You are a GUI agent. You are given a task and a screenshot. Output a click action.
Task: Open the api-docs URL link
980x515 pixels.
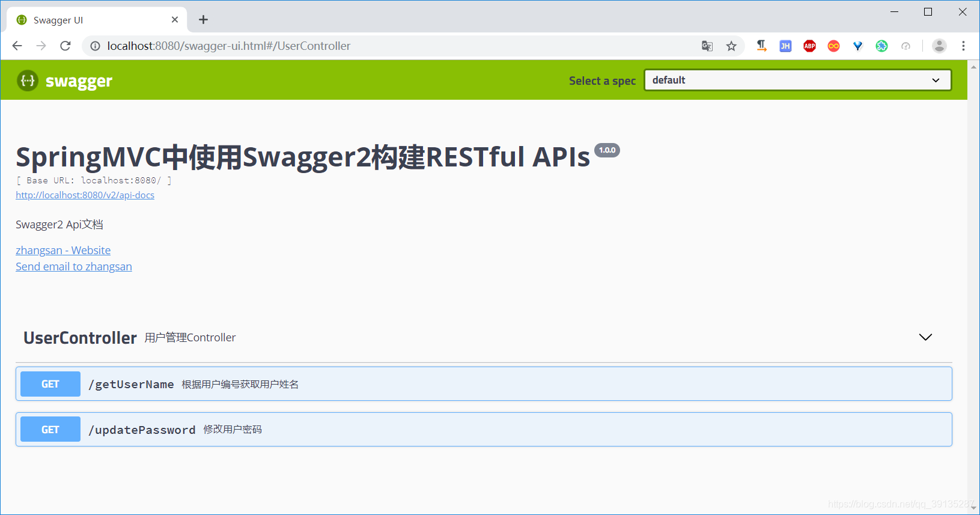click(x=85, y=195)
